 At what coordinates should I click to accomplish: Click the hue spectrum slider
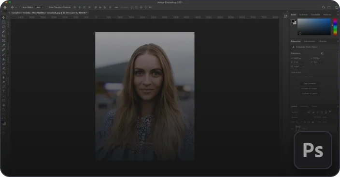[x=335, y=27]
